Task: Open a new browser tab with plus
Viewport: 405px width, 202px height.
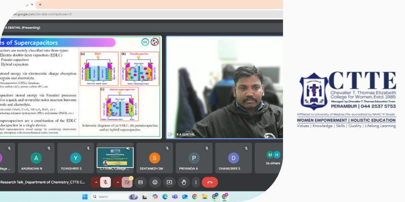Action: click(x=40, y=5)
